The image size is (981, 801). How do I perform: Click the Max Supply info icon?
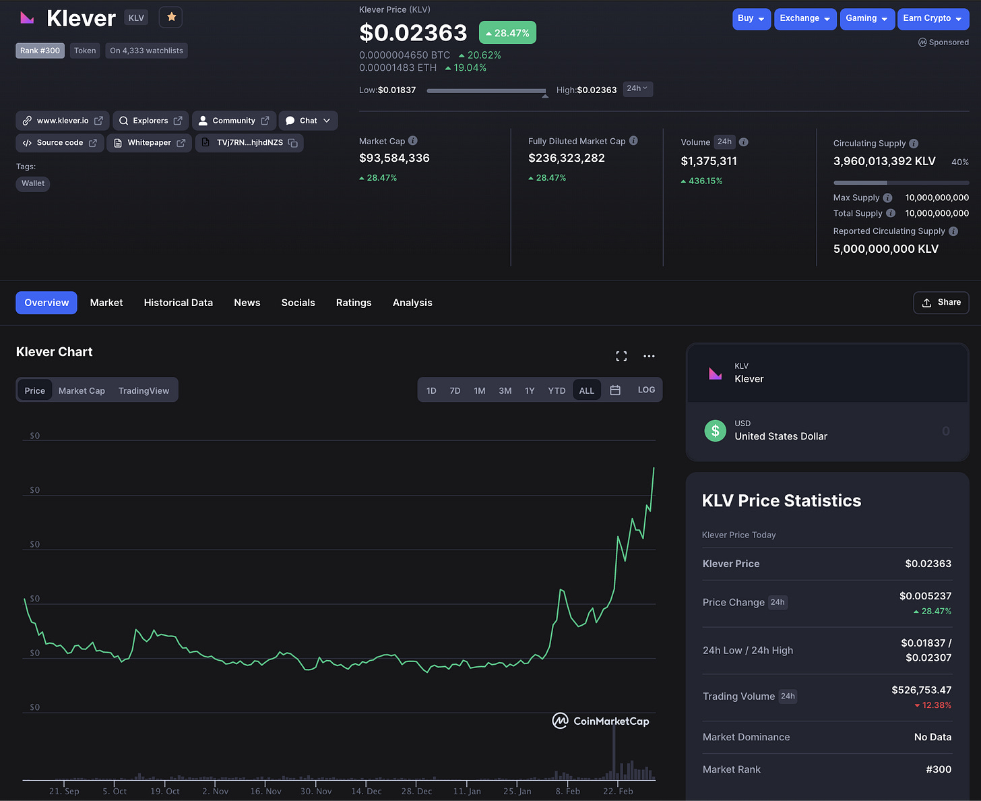pyautogui.click(x=888, y=198)
